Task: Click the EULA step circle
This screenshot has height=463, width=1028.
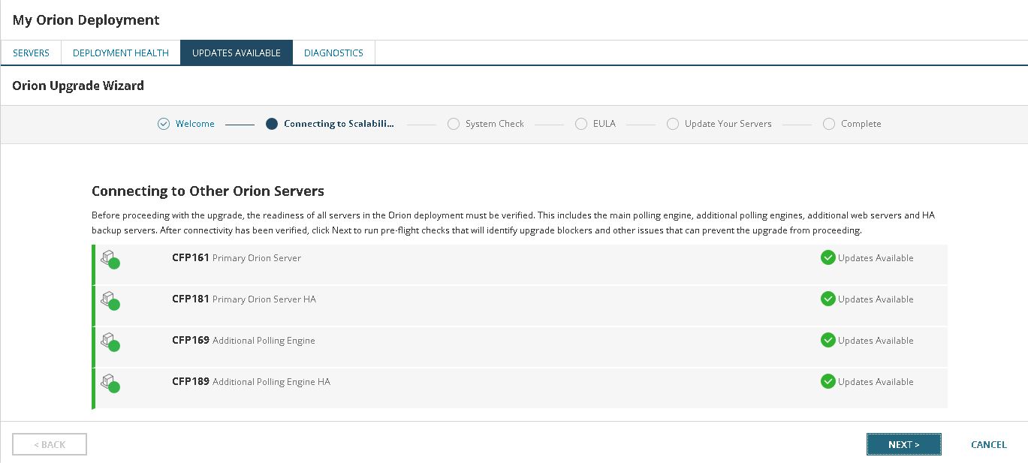Action: coord(581,124)
